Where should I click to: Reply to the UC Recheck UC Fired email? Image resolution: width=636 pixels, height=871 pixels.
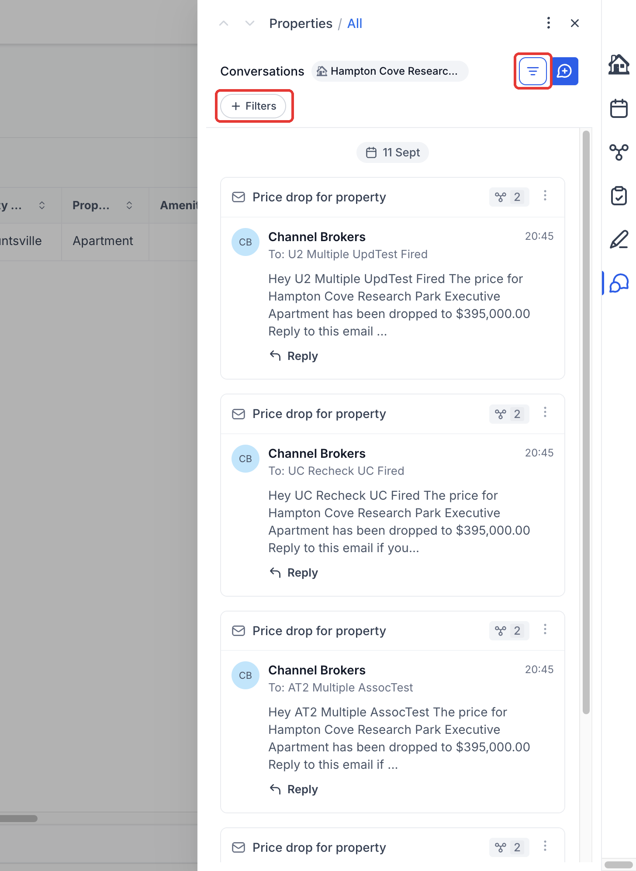click(294, 573)
